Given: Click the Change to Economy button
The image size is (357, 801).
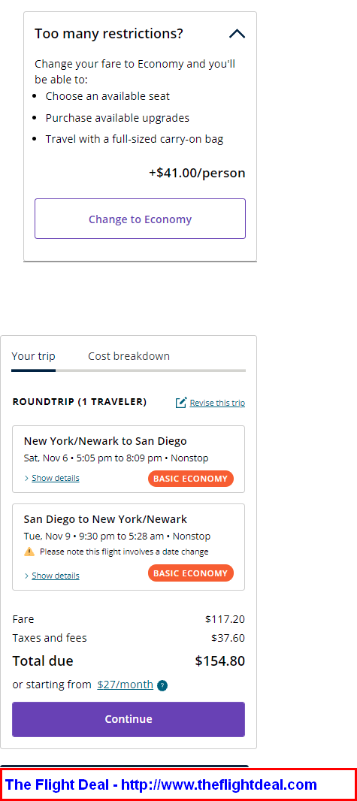Looking at the screenshot, I should point(140,219).
